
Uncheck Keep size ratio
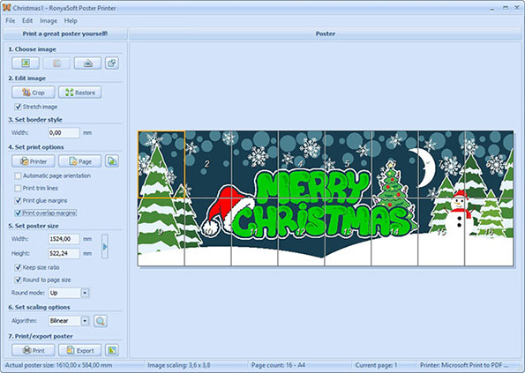point(18,267)
